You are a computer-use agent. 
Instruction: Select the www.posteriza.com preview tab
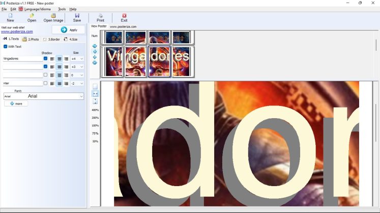pyautogui.click(x=123, y=26)
